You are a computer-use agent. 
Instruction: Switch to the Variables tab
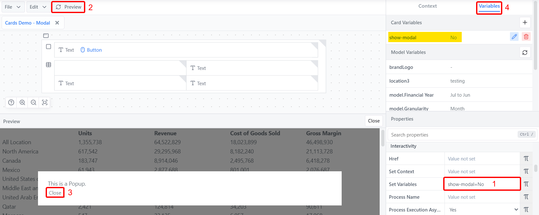(489, 5)
